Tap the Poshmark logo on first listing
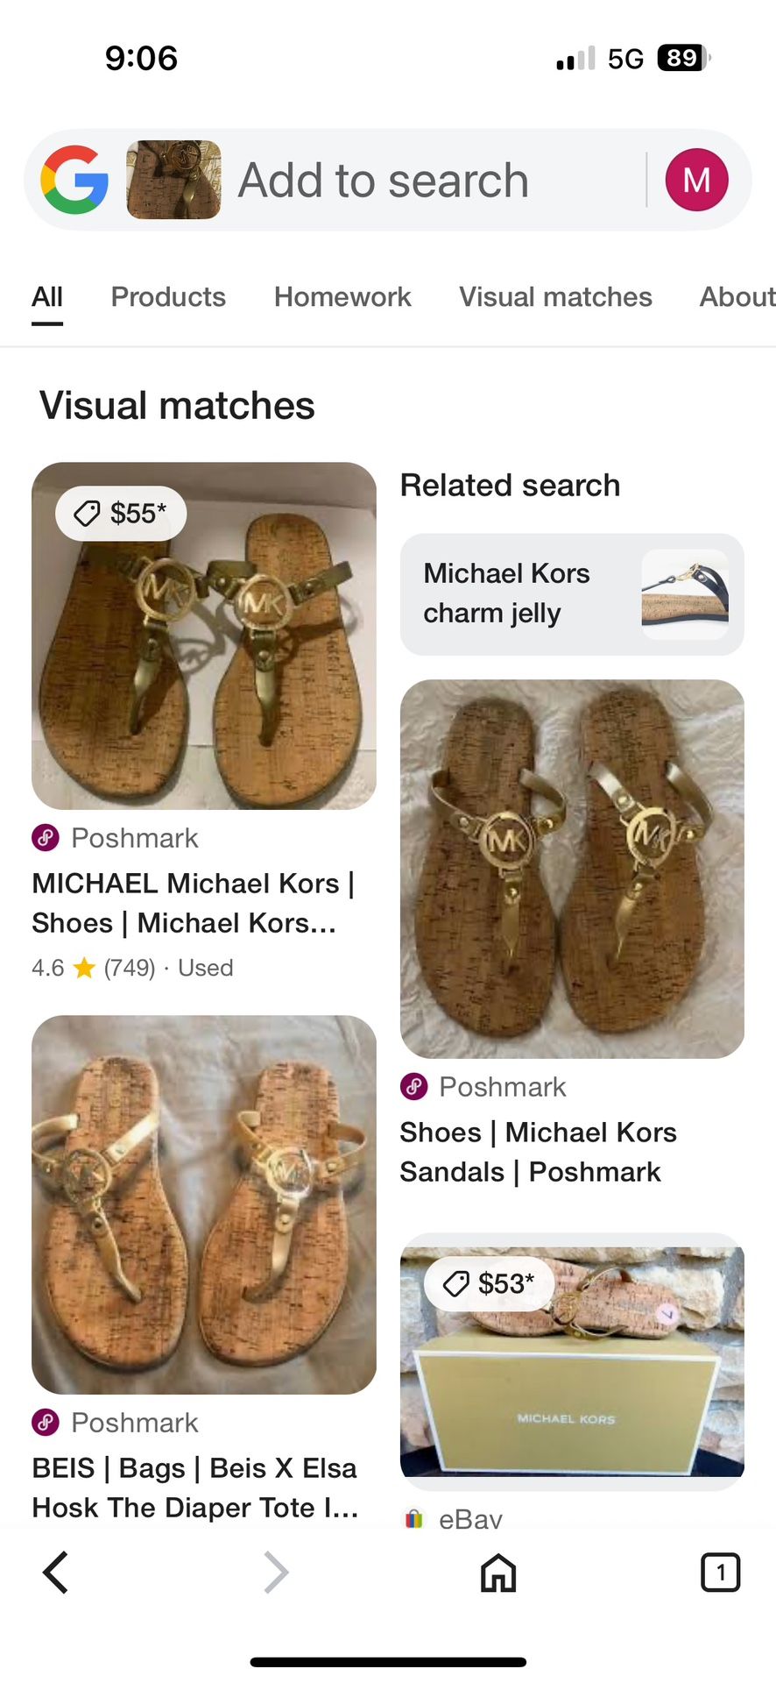The width and height of the screenshot is (776, 1683). [x=46, y=838]
